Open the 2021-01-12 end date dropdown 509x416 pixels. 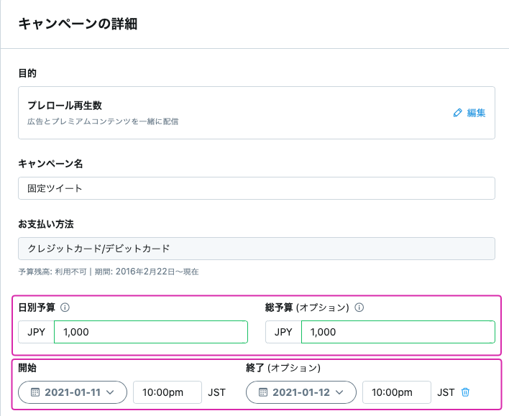tap(301, 392)
